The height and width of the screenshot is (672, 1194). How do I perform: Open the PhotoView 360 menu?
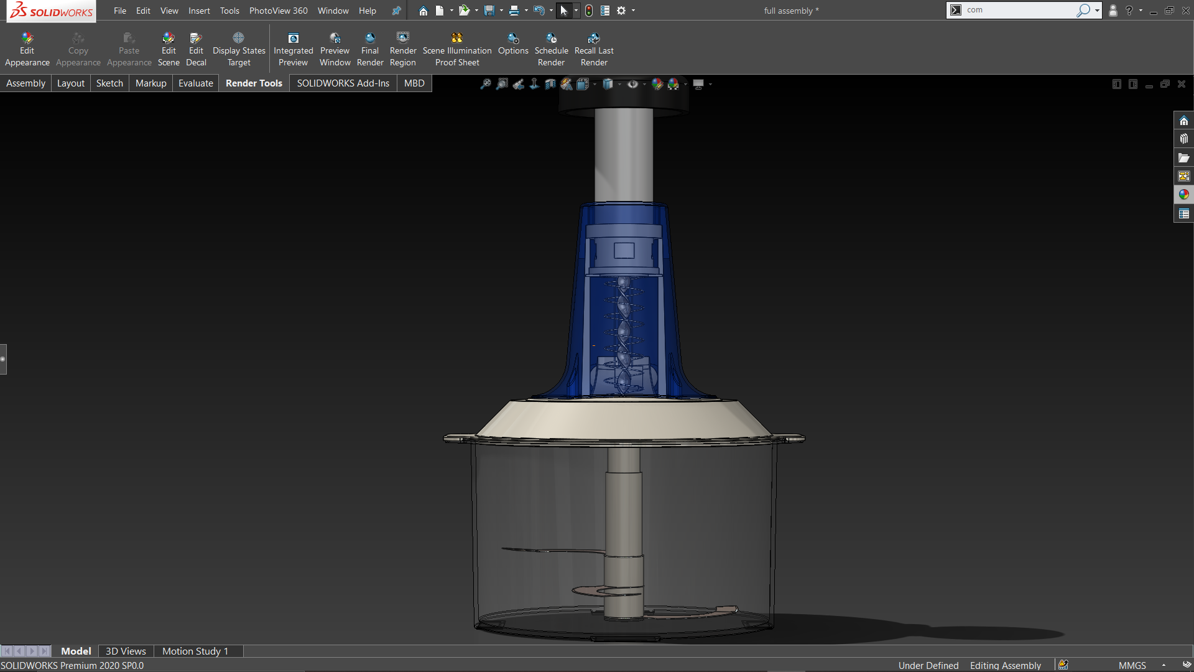pos(278,11)
